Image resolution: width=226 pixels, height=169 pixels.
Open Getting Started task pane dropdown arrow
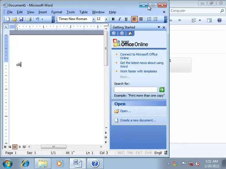pos(159,27)
